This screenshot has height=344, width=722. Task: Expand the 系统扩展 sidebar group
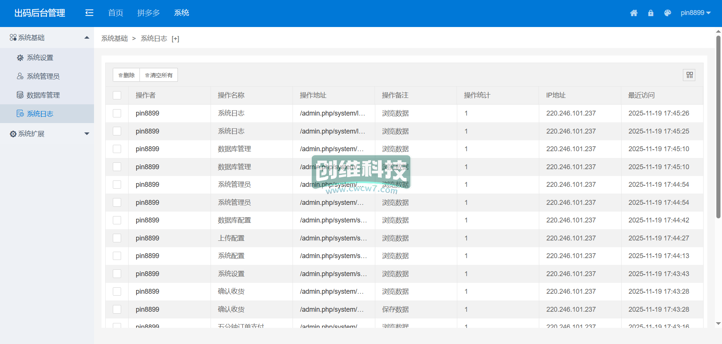coord(87,134)
